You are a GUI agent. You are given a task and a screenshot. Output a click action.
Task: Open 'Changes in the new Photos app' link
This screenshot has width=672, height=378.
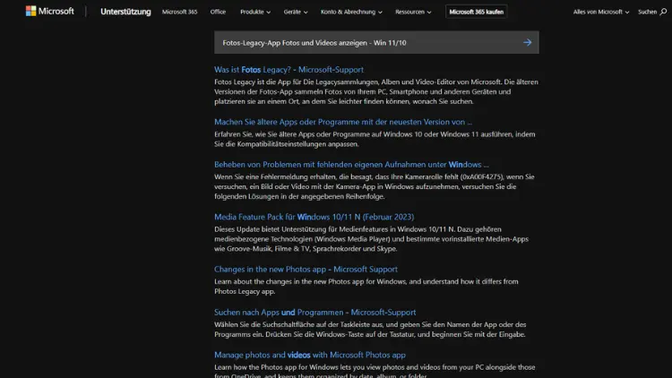coord(306,269)
